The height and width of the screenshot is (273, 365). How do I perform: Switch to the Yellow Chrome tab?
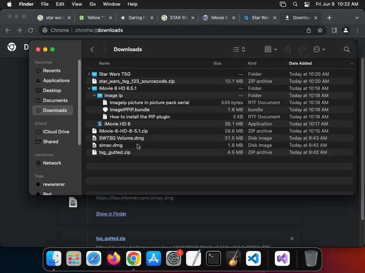pyautogui.click(x=96, y=18)
